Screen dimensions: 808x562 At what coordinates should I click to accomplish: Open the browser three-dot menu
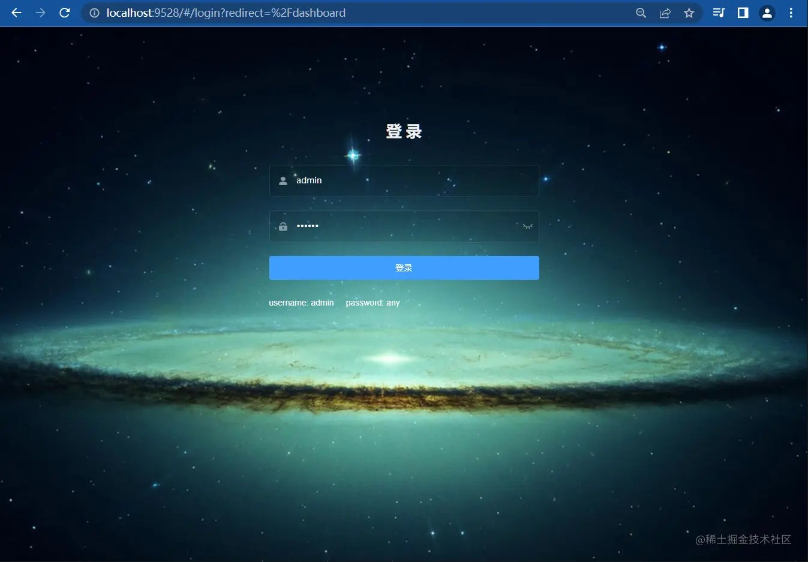[791, 13]
